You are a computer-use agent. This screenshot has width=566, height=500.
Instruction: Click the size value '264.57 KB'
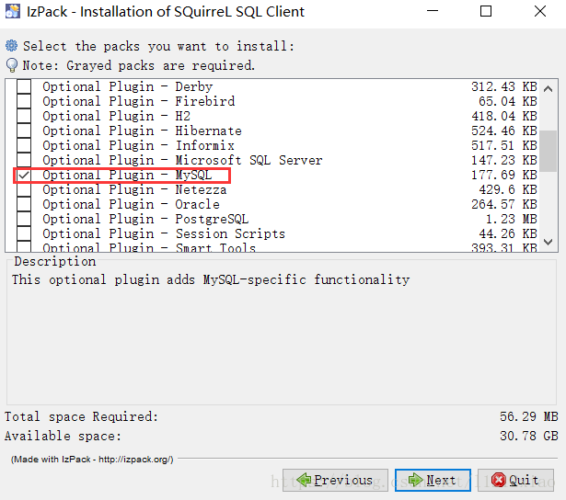(504, 205)
